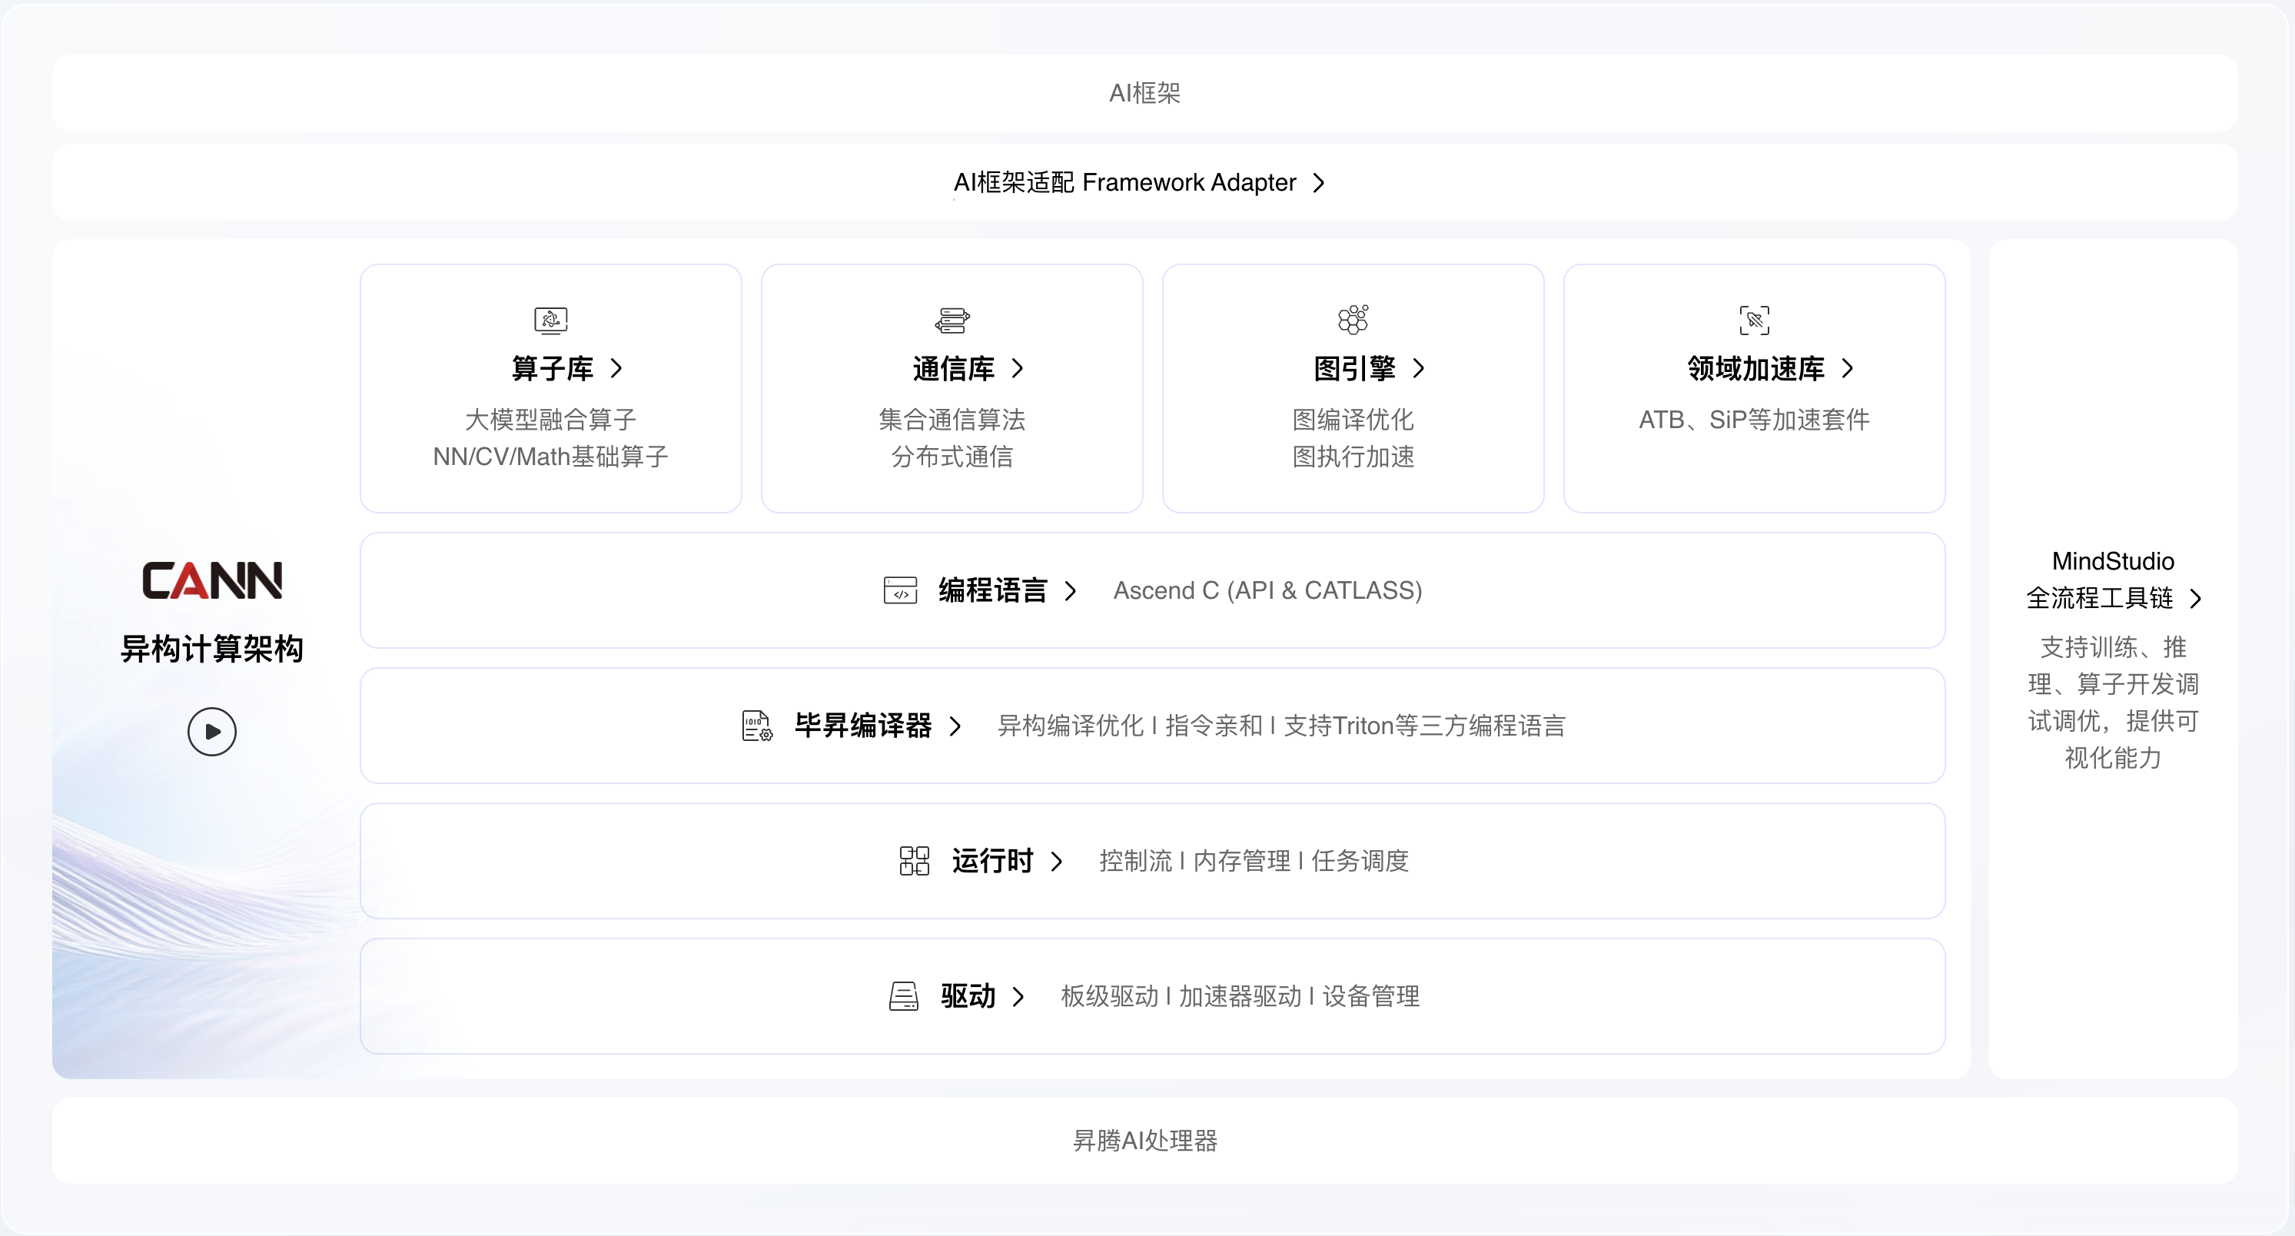Click the 控制流 text in runtime row

(x=1136, y=861)
